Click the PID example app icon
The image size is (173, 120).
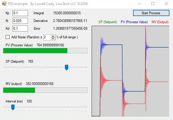coord(4,4)
